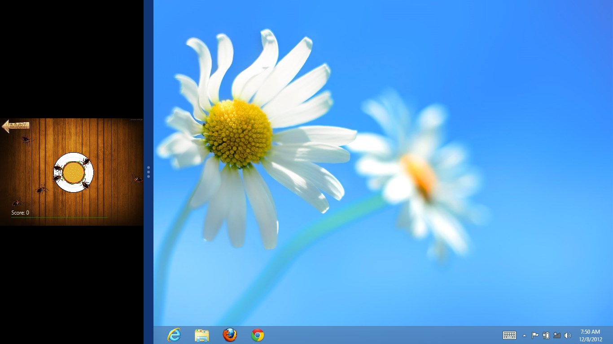Click the three-dot snap divider handle

[149, 172]
